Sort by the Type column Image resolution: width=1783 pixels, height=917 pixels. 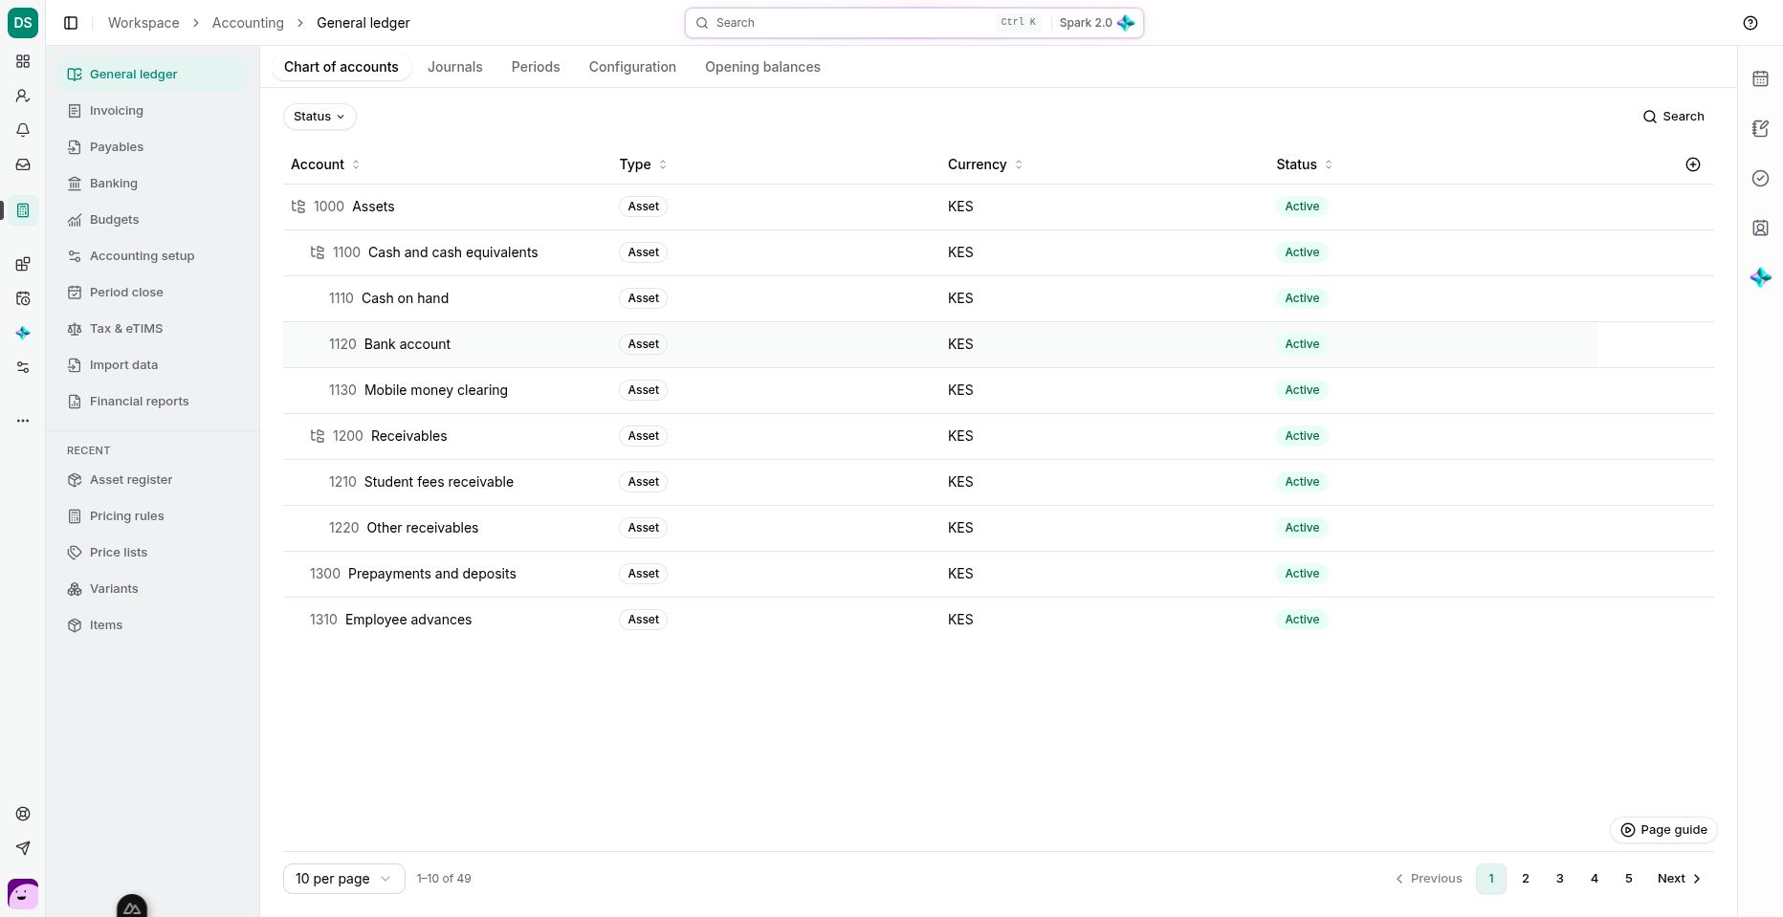click(643, 164)
